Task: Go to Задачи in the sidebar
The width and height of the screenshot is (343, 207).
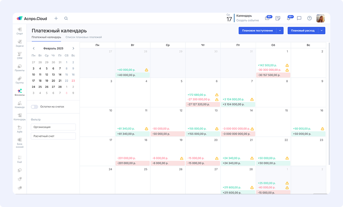Action: pos(19,43)
